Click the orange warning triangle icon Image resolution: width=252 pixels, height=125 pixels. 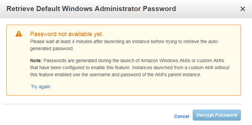click(19, 34)
